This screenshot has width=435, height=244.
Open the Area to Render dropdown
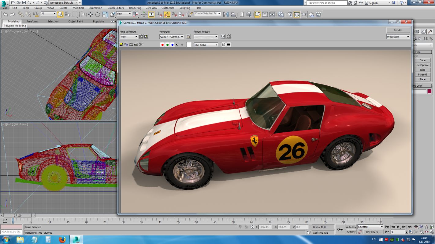[x=129, y=37]
